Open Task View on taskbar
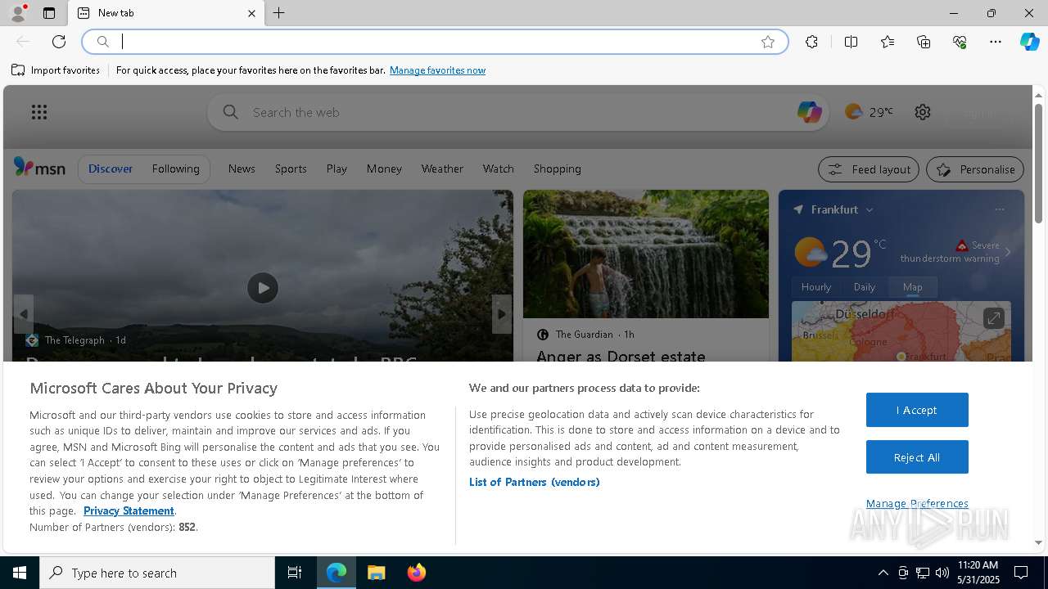 [x=295, y=573]
